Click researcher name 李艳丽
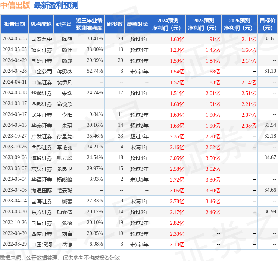 point(65,147)
